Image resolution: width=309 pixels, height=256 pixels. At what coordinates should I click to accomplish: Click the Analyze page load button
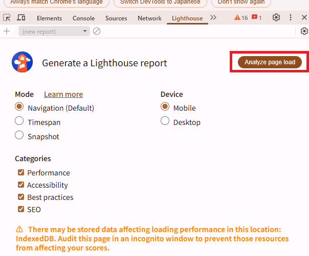click(x=270, y=62)
